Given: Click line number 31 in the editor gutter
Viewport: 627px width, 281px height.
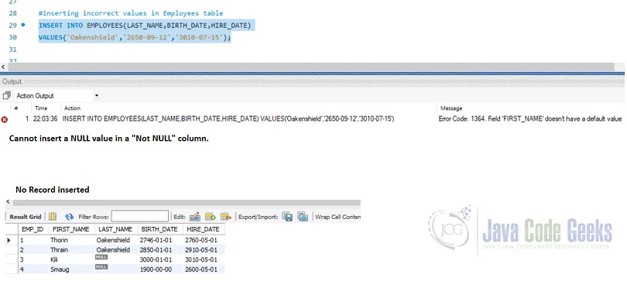Looking at the screenshot, I should pyautogui.click(x=12, y=50).
